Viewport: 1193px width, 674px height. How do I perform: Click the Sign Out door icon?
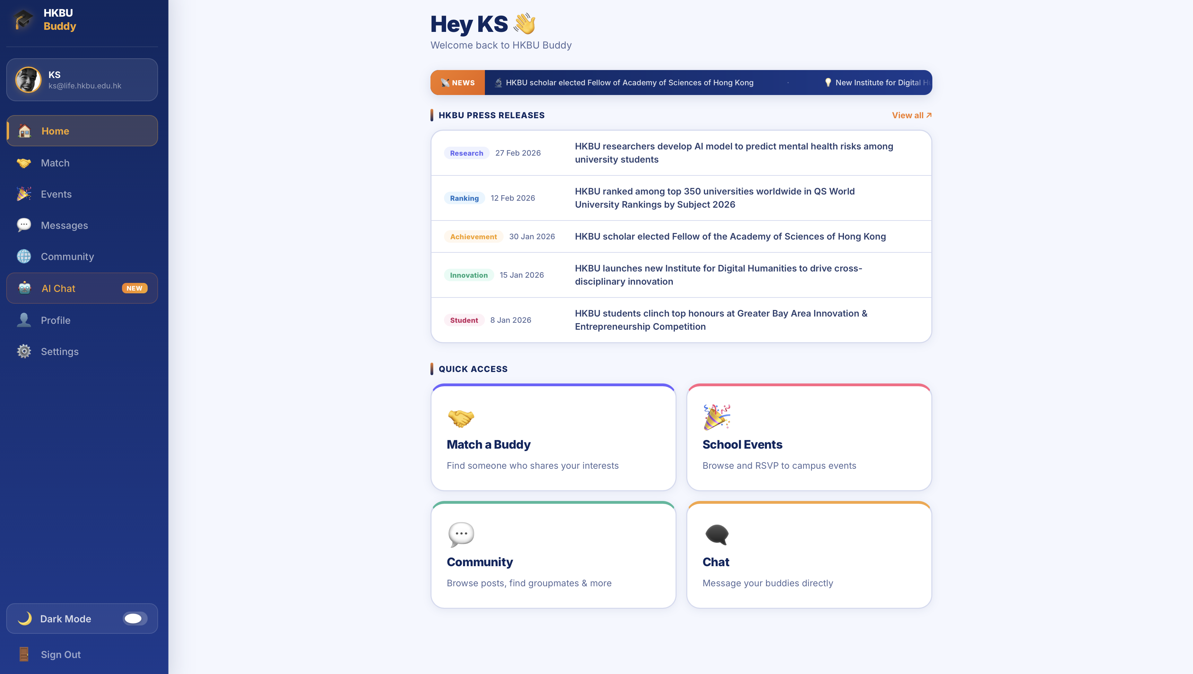point(24,654)
